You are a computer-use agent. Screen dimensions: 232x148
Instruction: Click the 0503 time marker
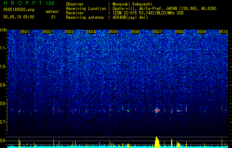[x=69, y=31]
